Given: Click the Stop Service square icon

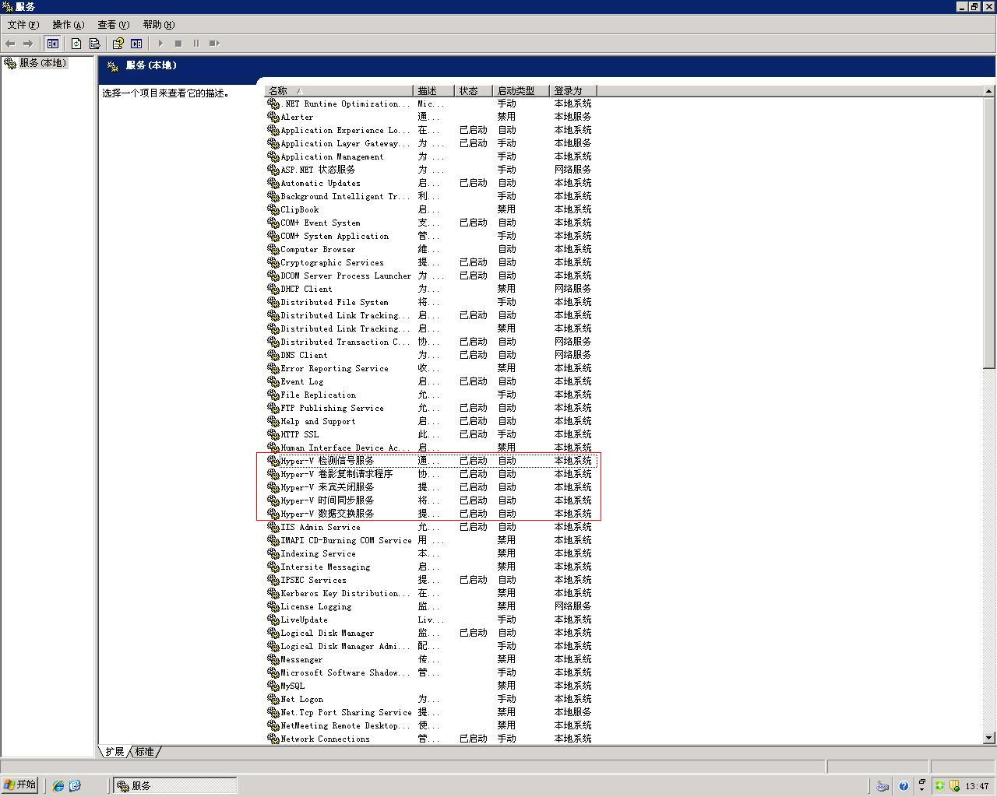Looking at the screenshot, I should 178,44.
